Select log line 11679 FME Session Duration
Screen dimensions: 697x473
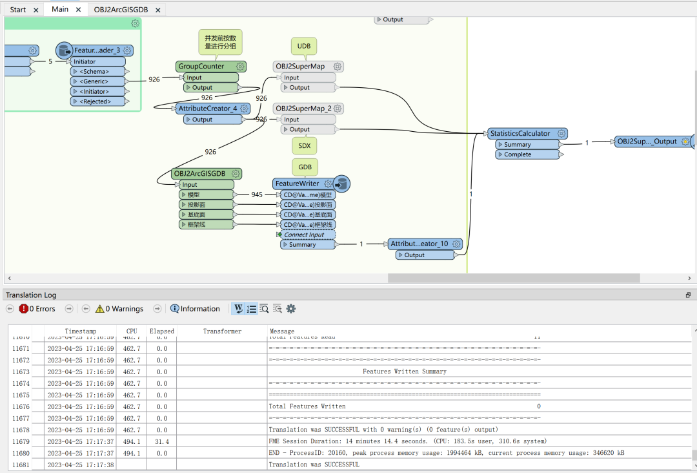point(350,441)
